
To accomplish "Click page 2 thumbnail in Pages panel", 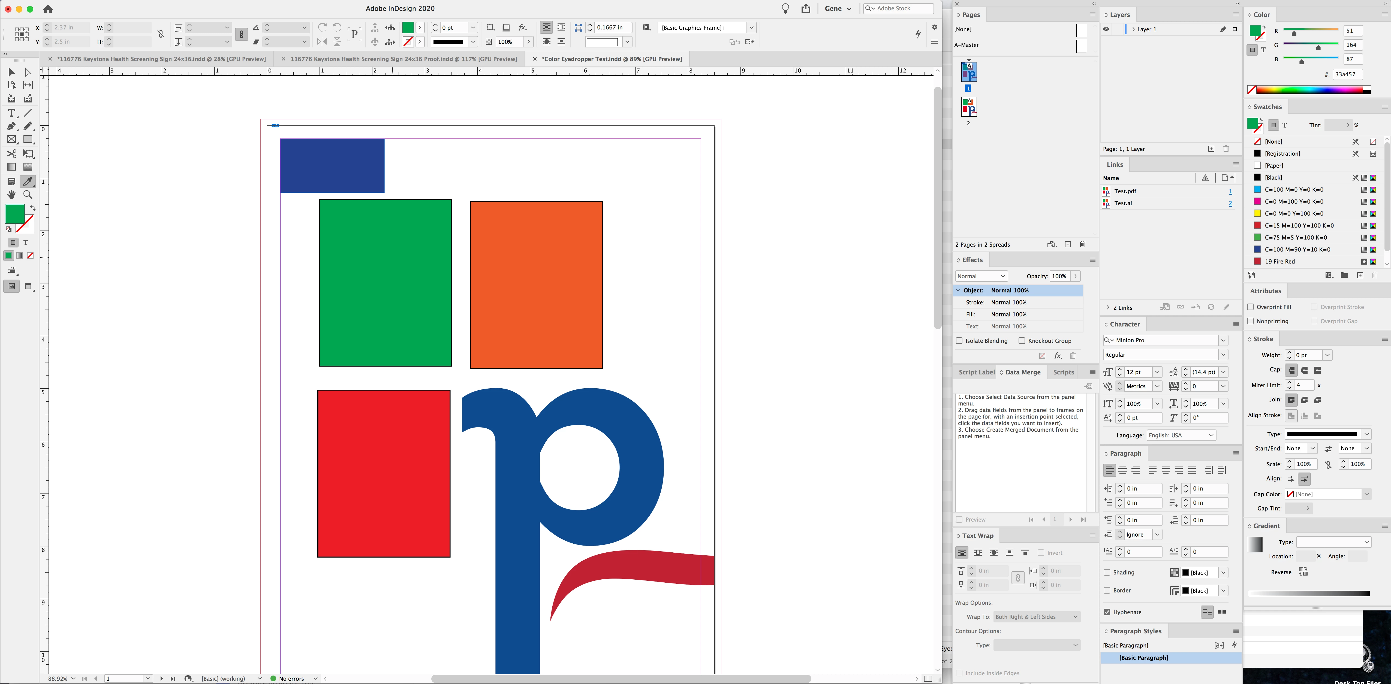I will click(969, 107).
